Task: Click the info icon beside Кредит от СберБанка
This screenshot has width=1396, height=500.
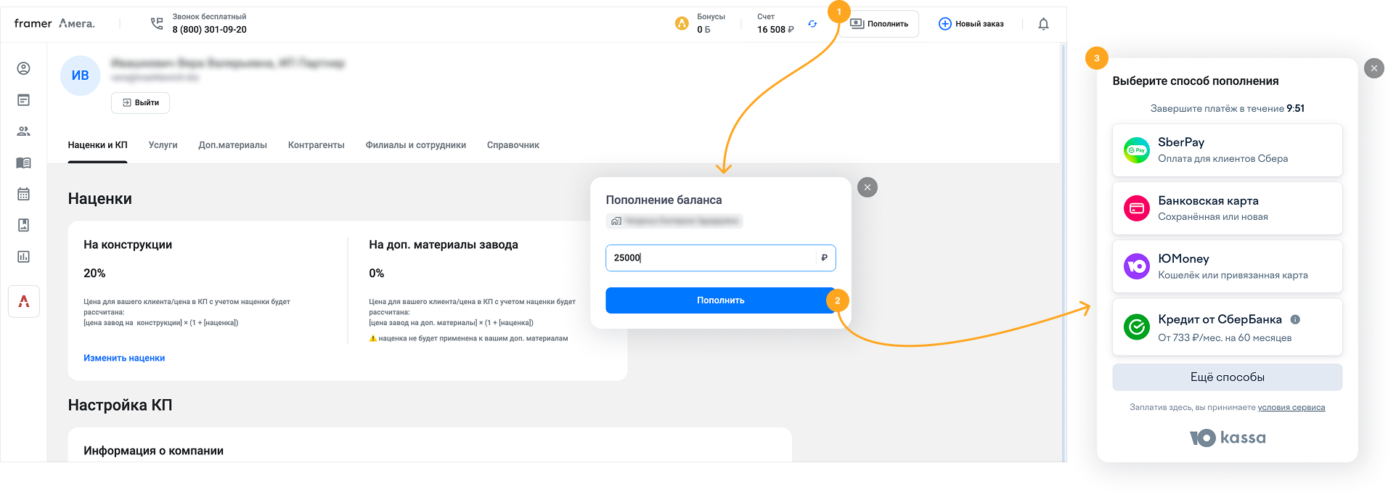Action: (x=1295, y=319)
